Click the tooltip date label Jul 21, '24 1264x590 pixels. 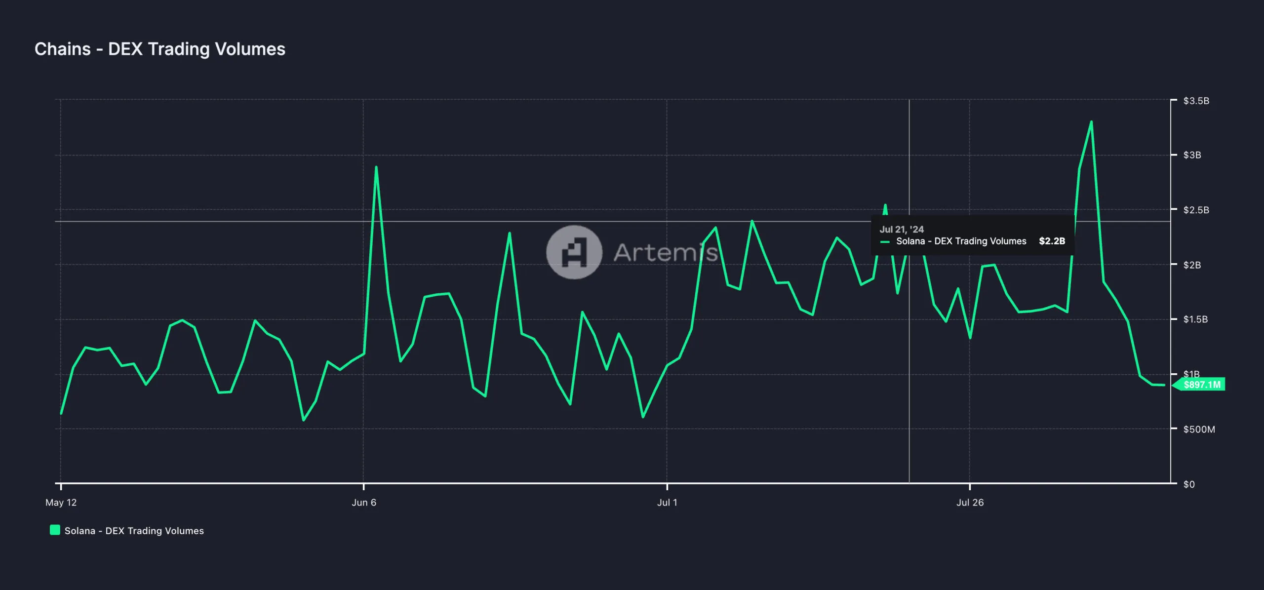901,229
